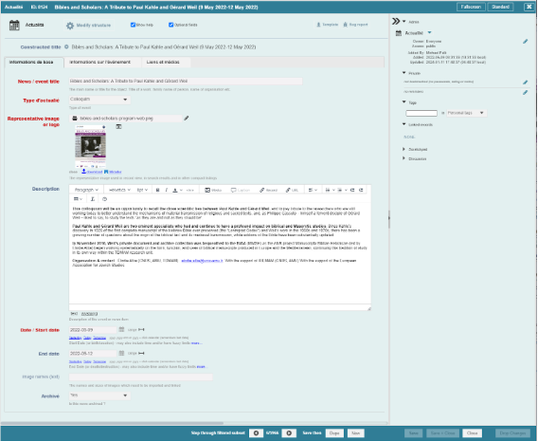The height and width of the screenshot is (441, 538).
Task: Step to previous record in filtered subset
Action: click(x=256, y=433)
